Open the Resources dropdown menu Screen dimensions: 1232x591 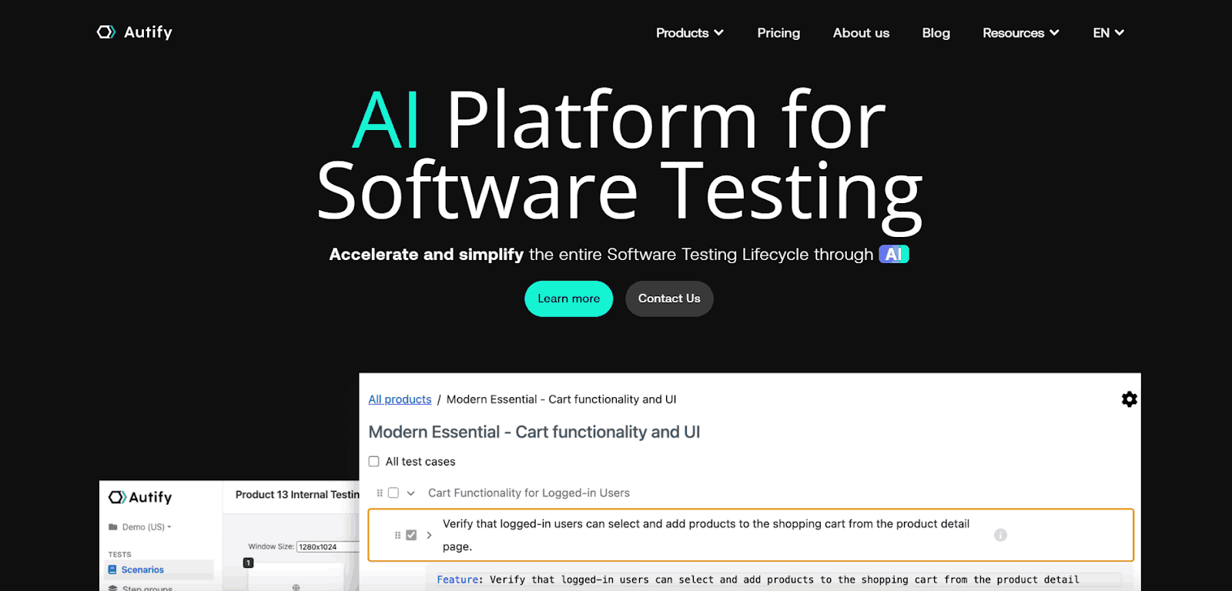pos(1021,32)
